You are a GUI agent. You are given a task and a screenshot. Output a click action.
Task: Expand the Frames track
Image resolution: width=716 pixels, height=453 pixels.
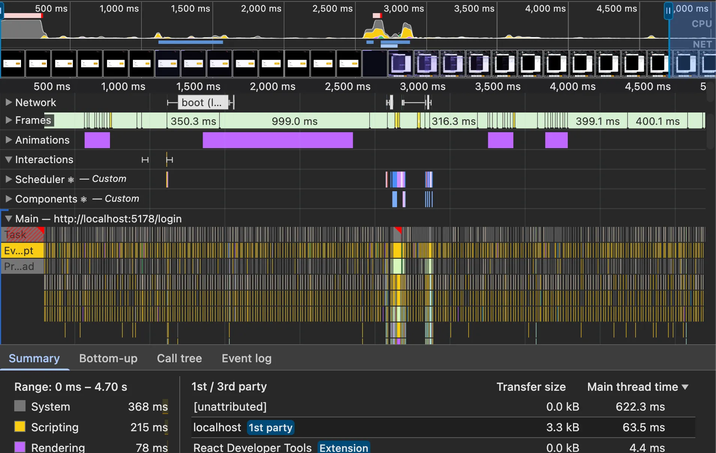click(x=9, y=120)
